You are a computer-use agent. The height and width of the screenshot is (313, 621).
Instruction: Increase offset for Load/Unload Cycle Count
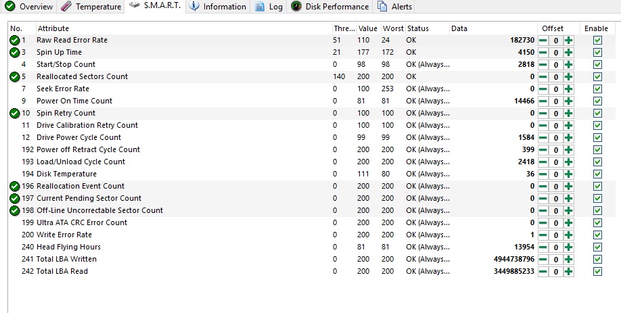(569, 162)
